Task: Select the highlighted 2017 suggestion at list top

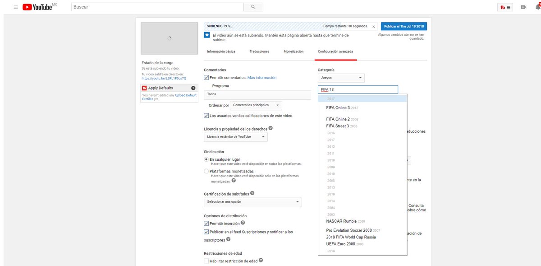Action: pyautogui.click(x=362, y=98)
